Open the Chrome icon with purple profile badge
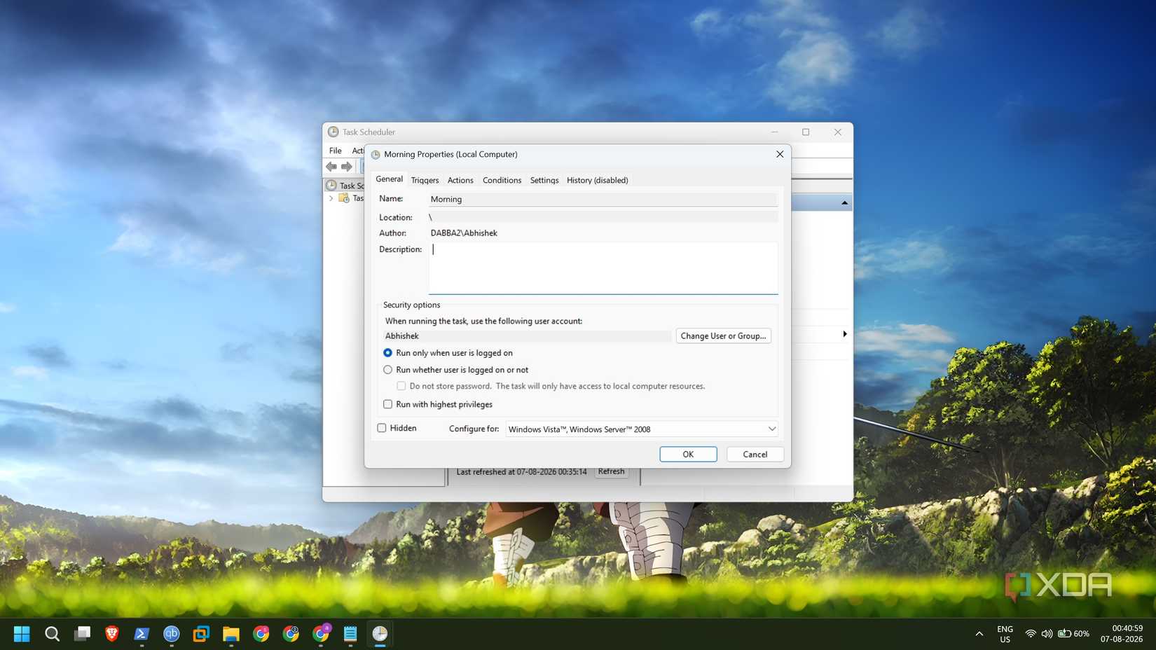 coord(321,634)
